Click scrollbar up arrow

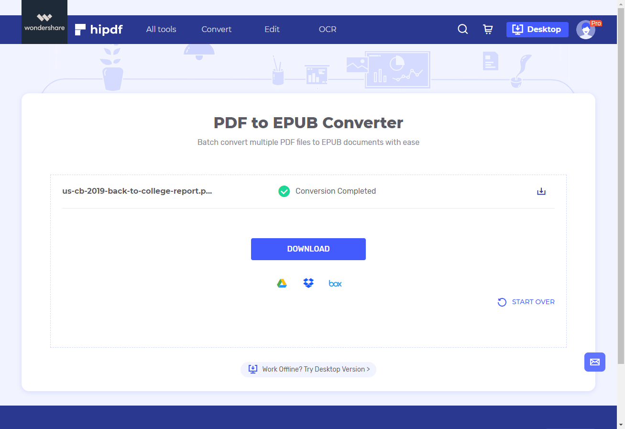tap(621, 4)
